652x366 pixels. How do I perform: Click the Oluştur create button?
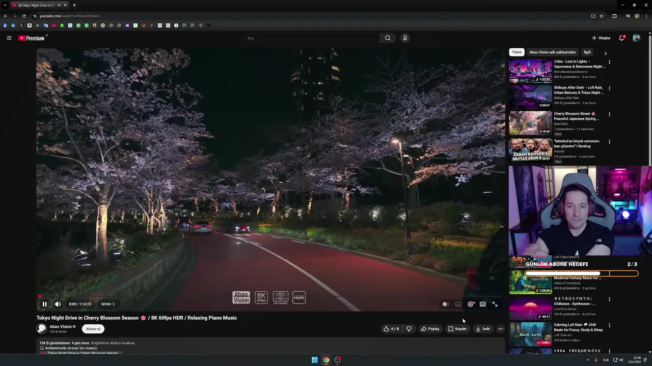tap(601, 38)
